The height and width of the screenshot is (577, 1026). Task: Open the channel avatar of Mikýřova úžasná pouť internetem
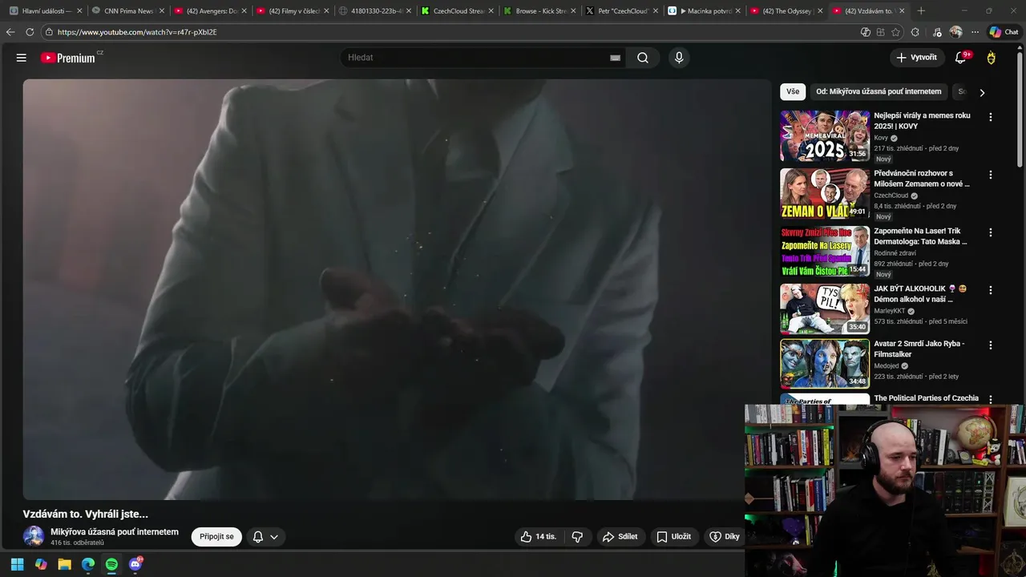point(34,536)
